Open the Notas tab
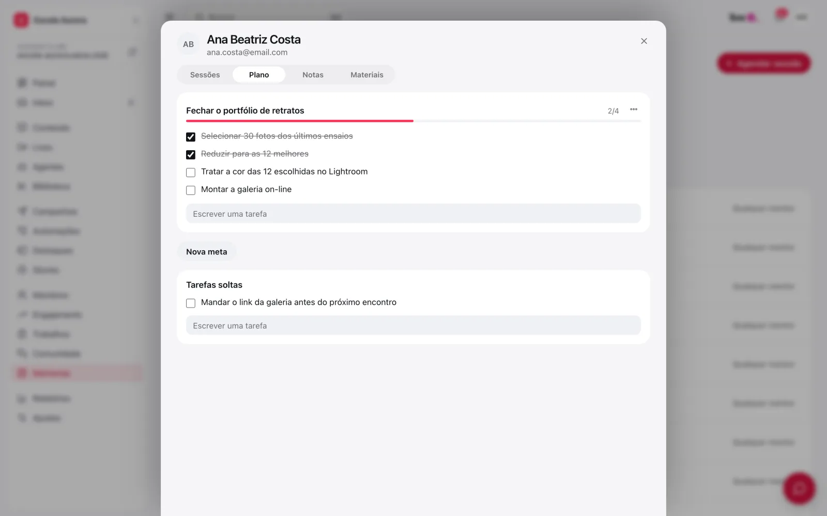 pos(313,75)
